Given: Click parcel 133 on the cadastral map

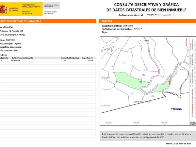Looking at the screenshot, I should click(x=124, y=63).
